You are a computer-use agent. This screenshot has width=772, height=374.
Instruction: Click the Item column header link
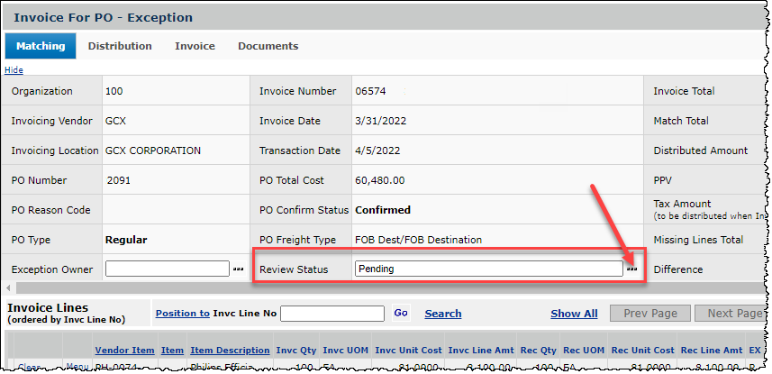point(172,350)
